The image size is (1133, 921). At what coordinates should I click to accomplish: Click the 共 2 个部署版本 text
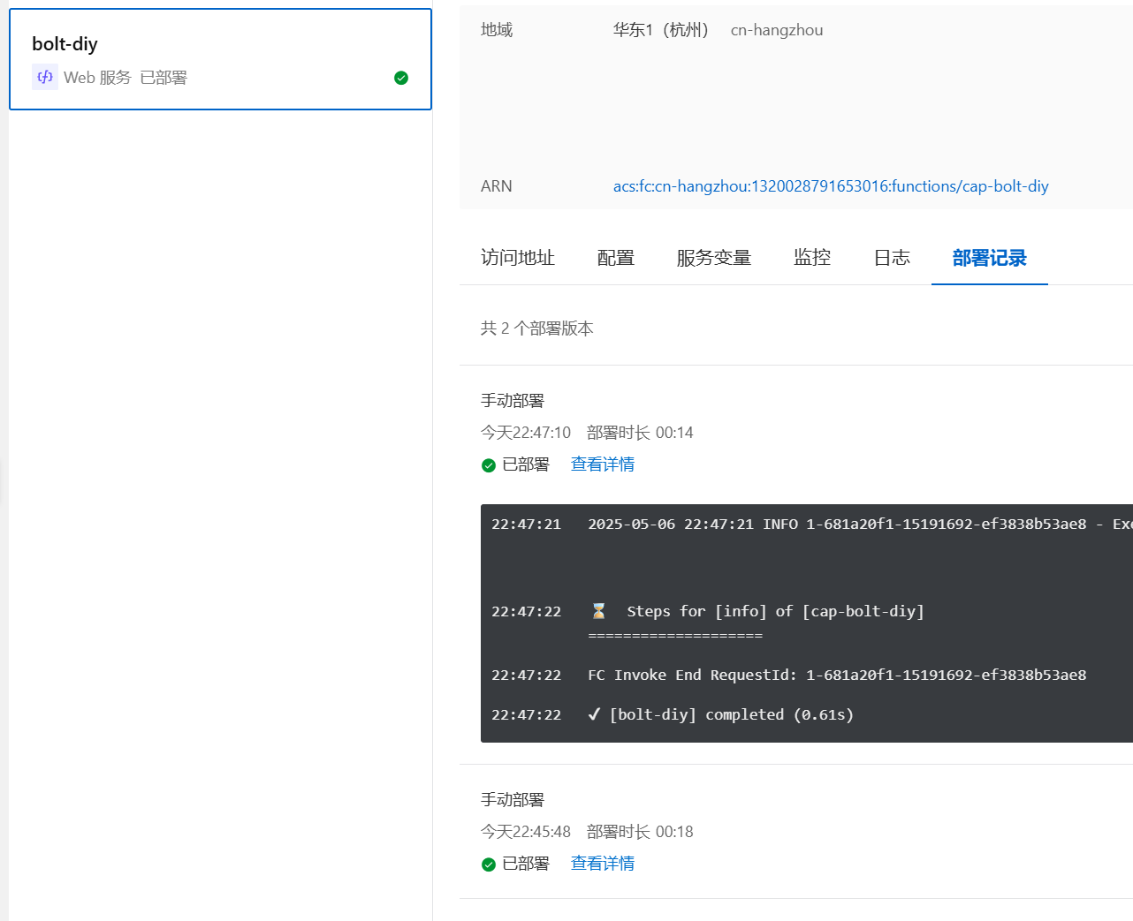pos(536,328)
